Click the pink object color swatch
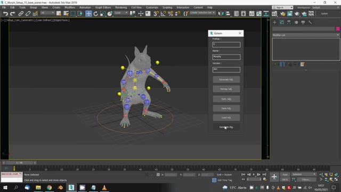Viewport: 341px width, 192px height. [338, 29]
